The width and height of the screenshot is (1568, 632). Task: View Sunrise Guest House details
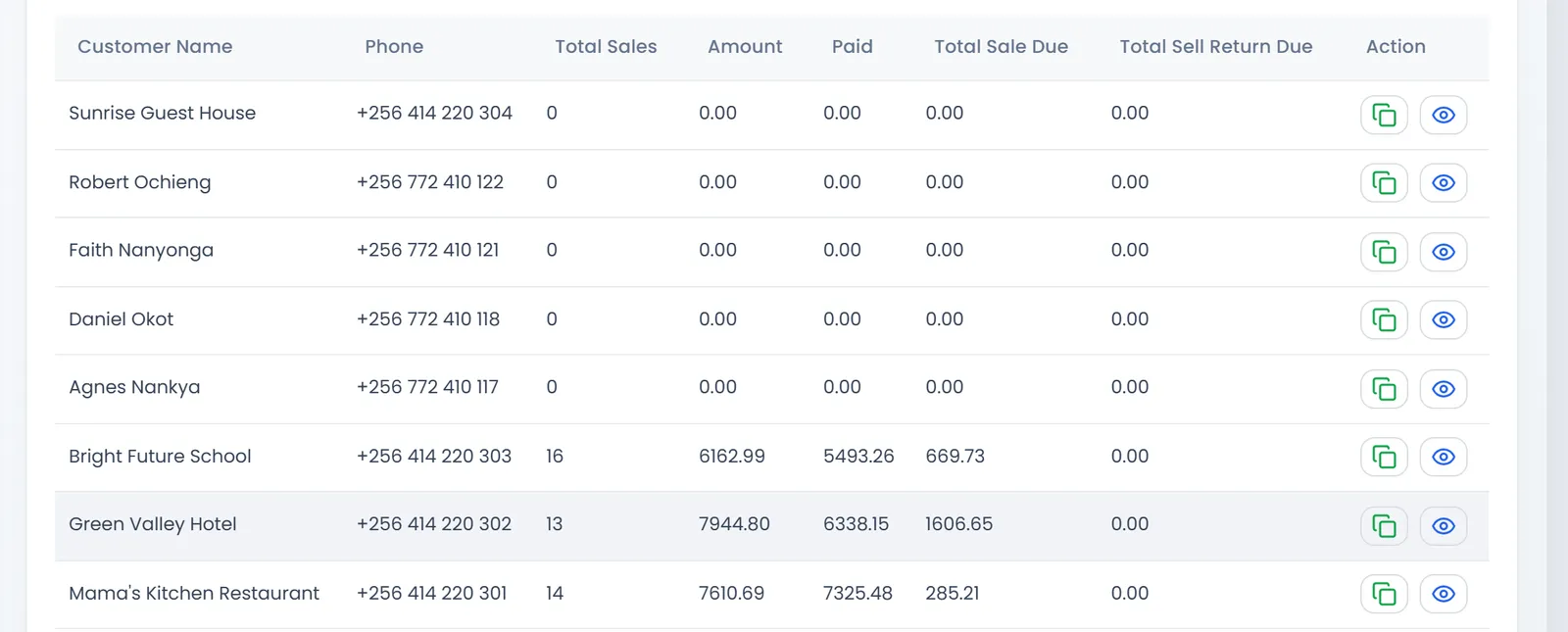[x=1444, y=115]
